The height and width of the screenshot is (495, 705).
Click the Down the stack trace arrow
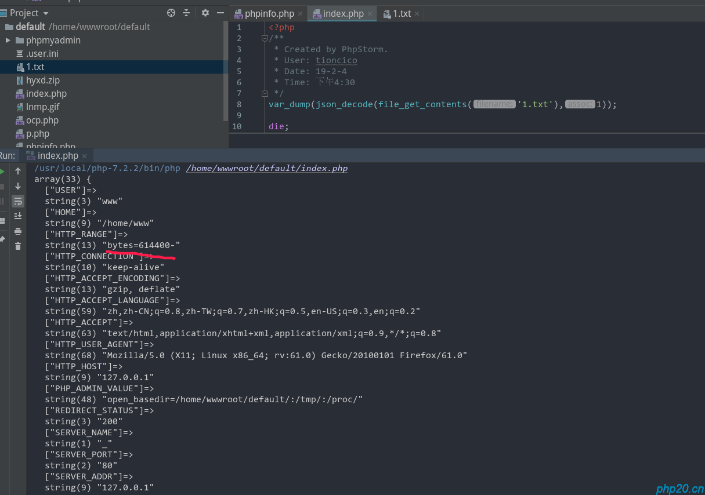18,186
